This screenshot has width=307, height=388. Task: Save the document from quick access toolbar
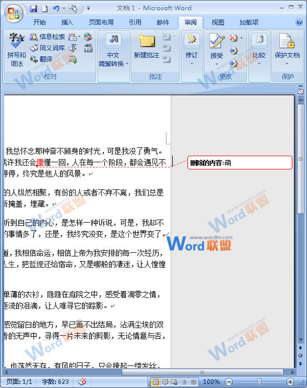pos(33,9)
